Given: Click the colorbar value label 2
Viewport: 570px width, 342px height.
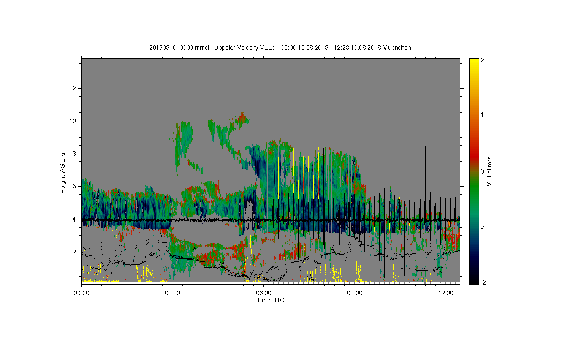Looking at the screenshot, I should (x=482, y=60).
